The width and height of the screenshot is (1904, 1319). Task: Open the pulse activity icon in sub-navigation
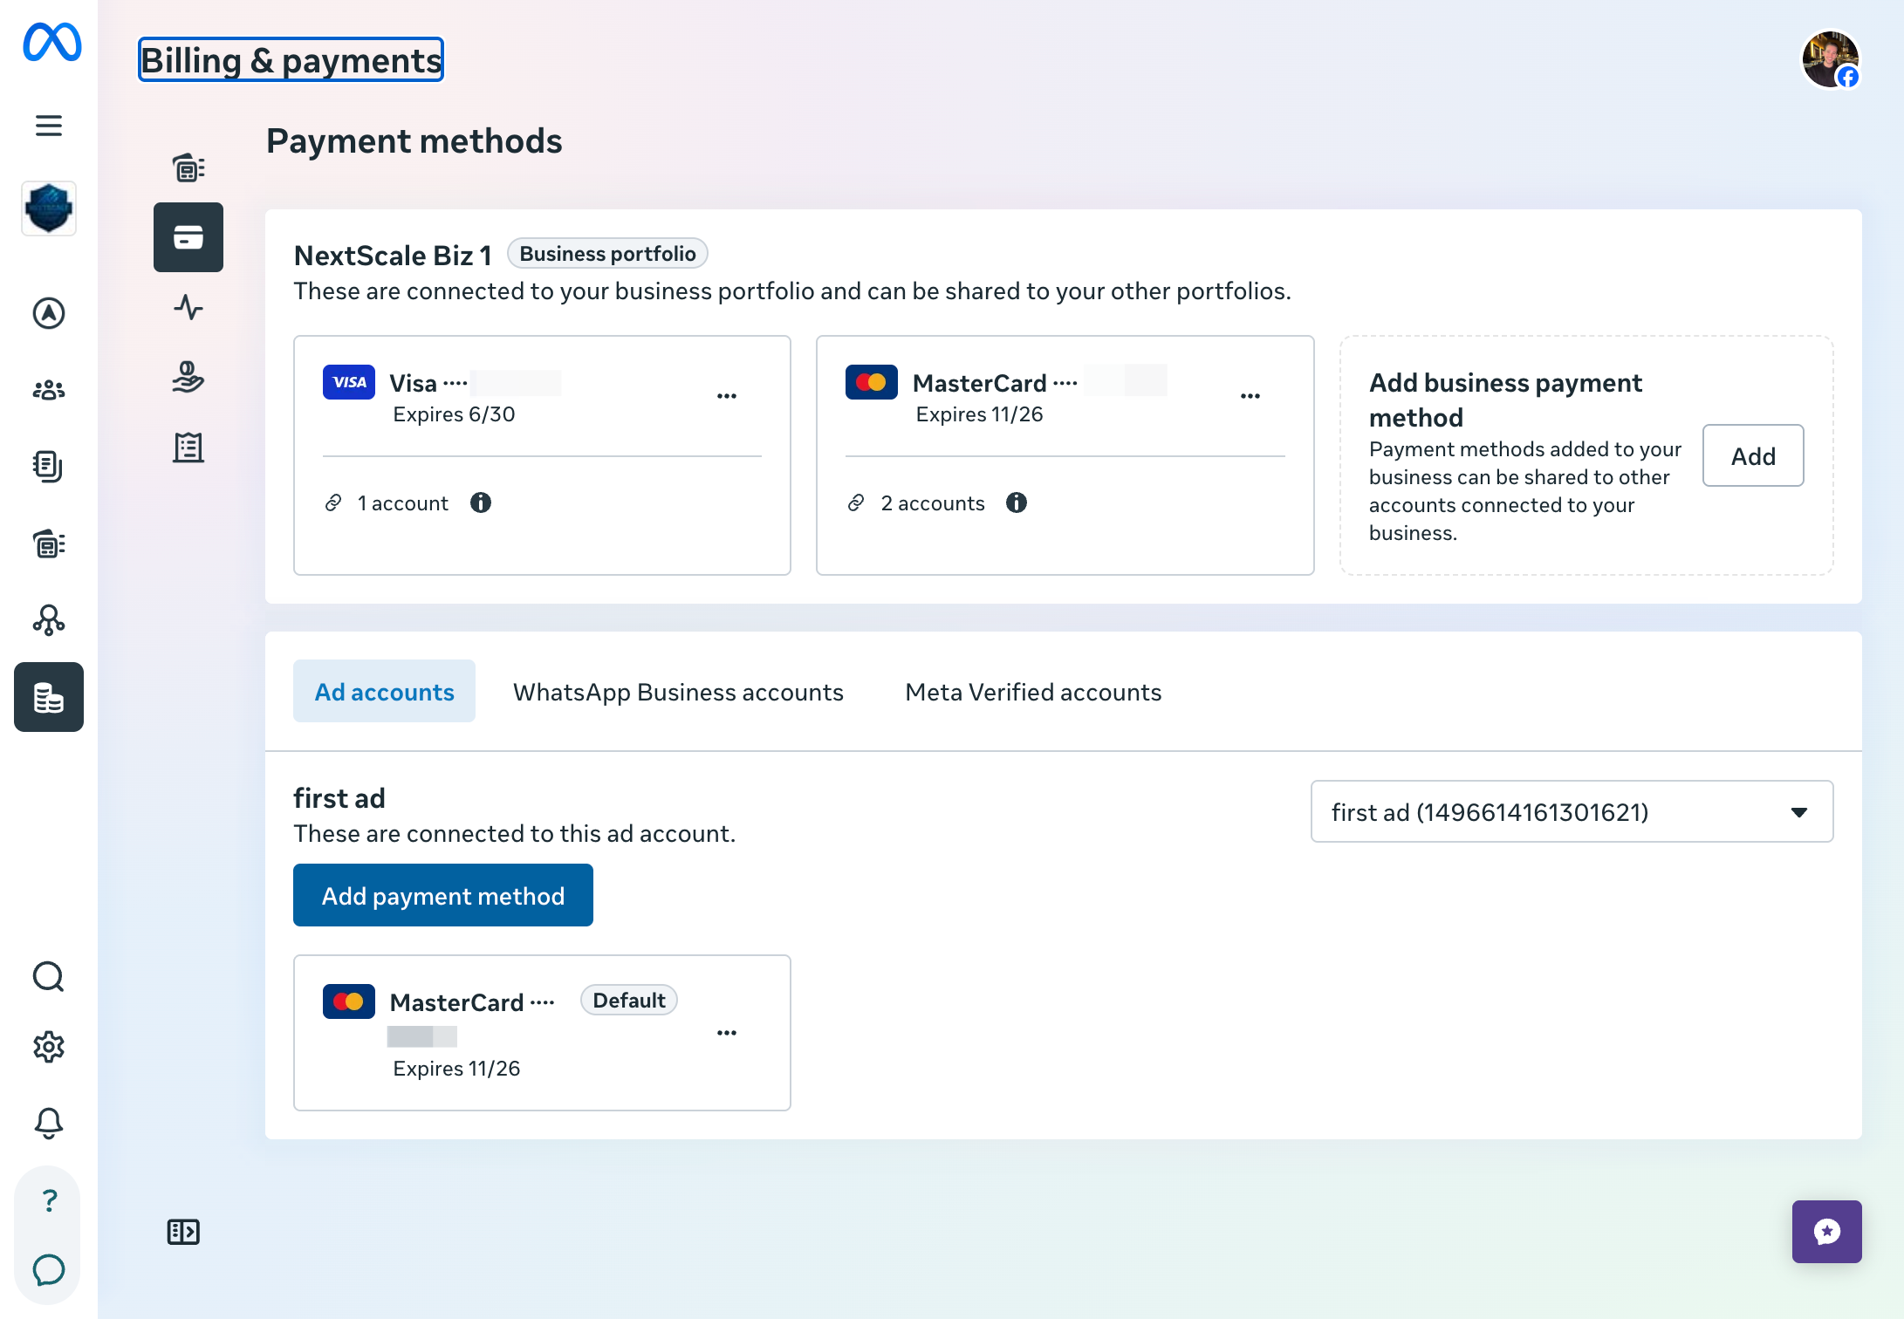click(188, 307)
